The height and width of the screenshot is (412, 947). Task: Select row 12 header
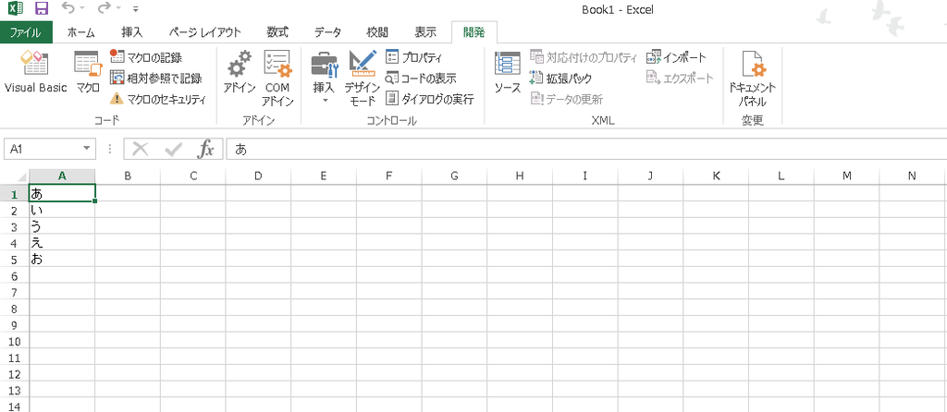coord(15,374)
